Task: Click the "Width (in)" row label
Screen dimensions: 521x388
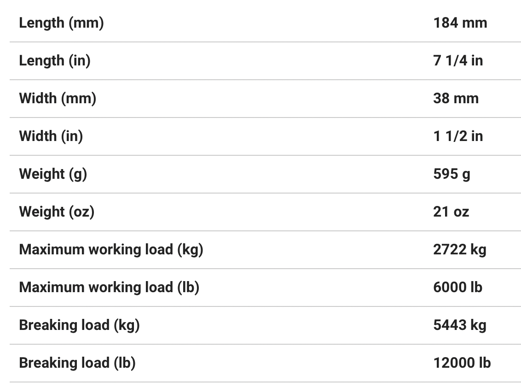Action: coord(51,136)
